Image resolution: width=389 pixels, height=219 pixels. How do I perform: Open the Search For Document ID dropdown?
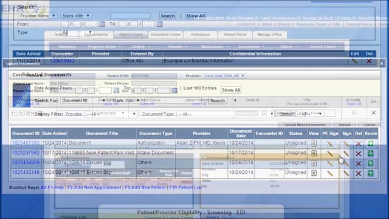point(84,100)
